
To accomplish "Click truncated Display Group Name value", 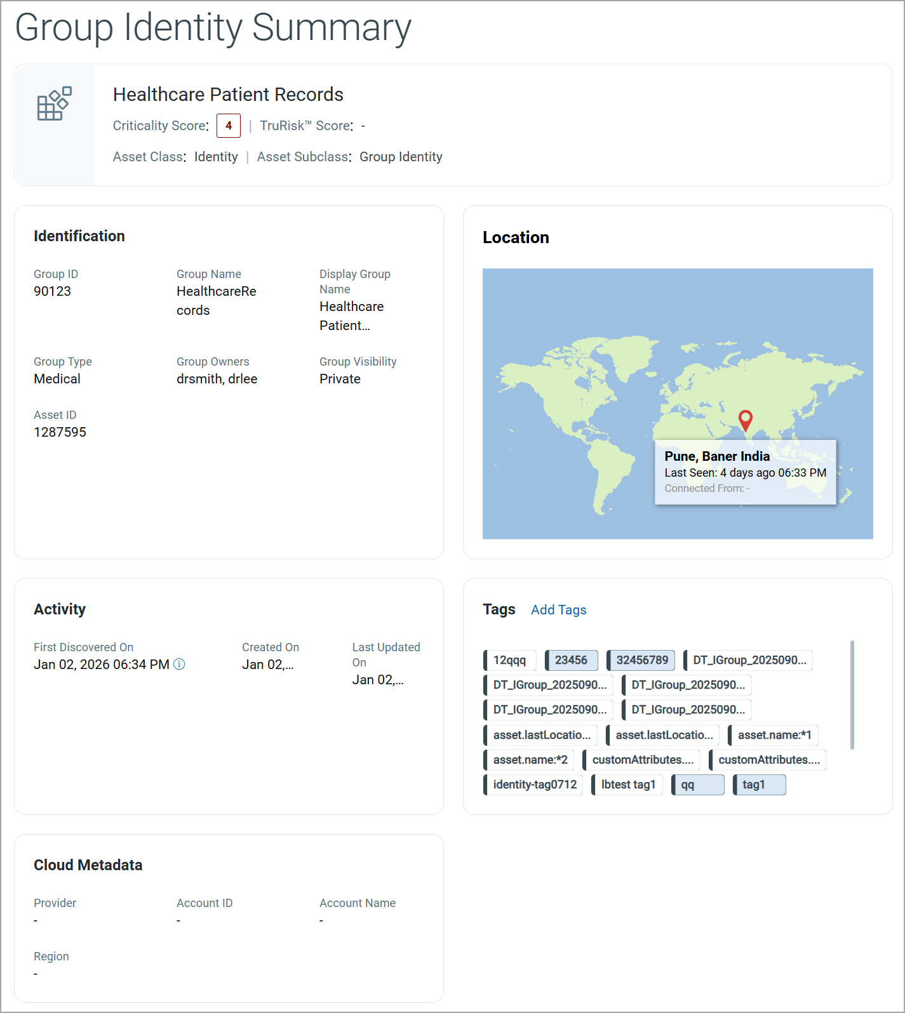I will coord(351,316).
